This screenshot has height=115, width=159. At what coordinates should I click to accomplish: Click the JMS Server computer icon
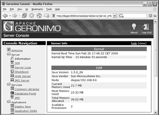[x=12, y=80]
